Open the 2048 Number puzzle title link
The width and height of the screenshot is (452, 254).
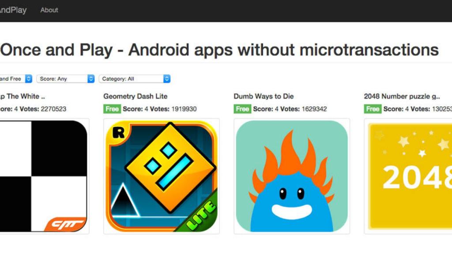coord(402,96)
